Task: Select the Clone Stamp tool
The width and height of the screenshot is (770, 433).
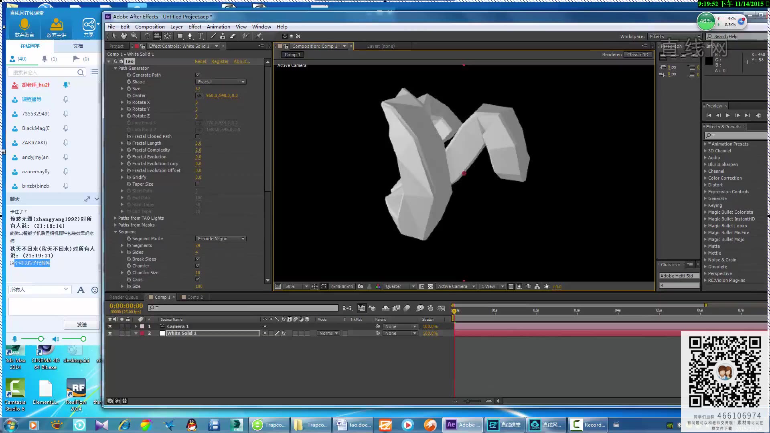Action: (223, 36)
